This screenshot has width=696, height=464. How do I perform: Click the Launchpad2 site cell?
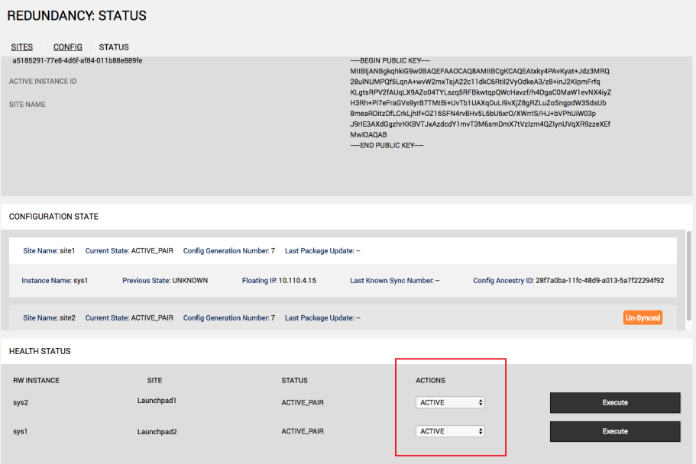(x=157, y=431)
